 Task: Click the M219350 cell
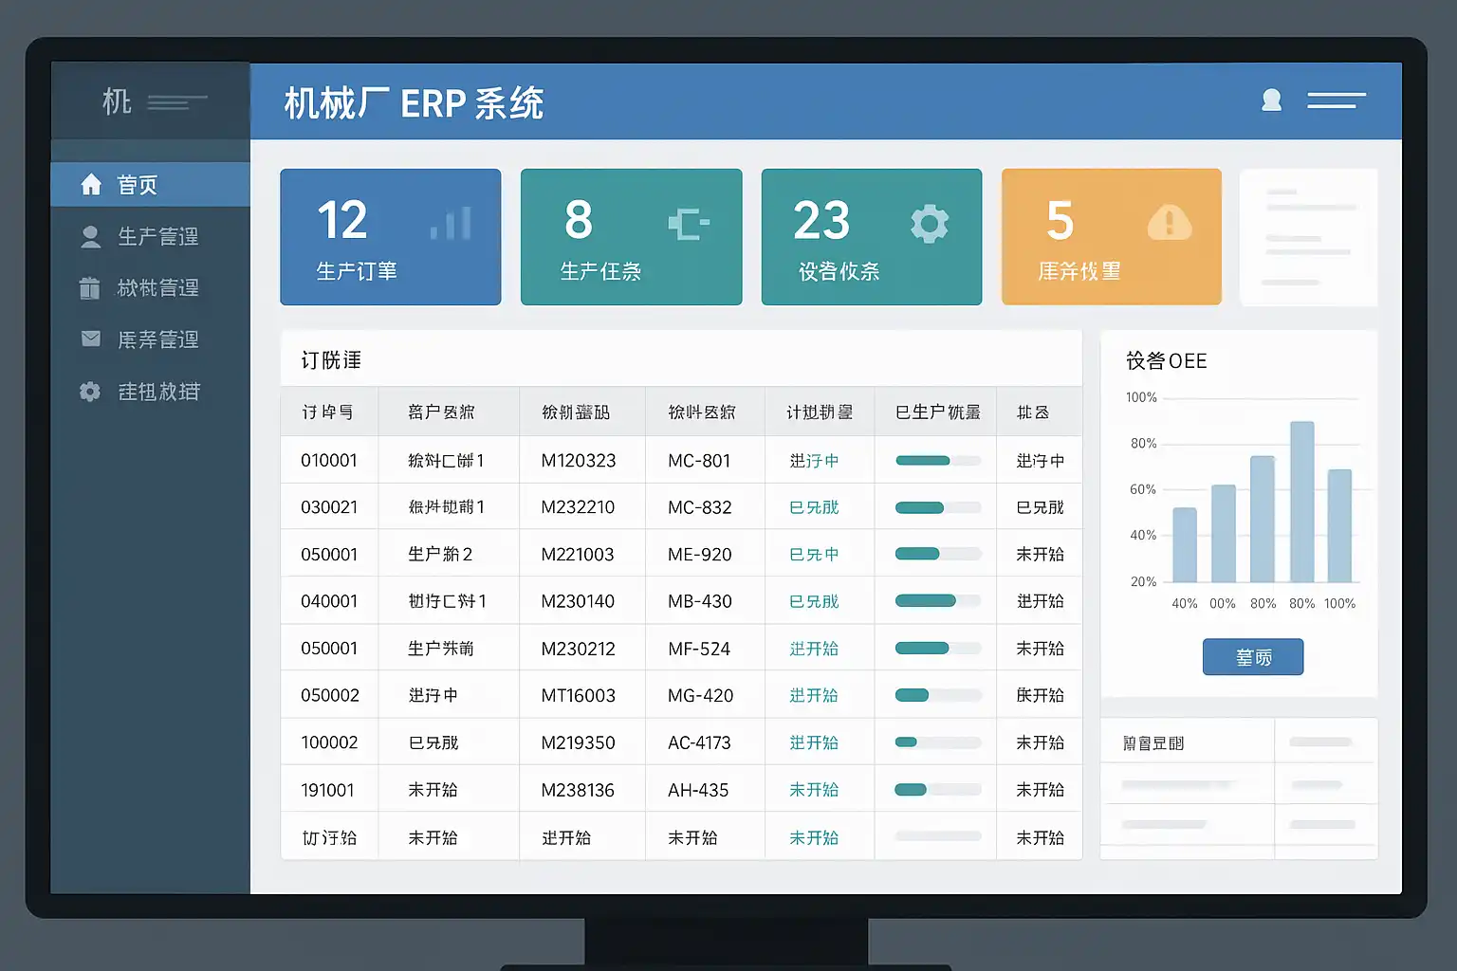[579, 742]
